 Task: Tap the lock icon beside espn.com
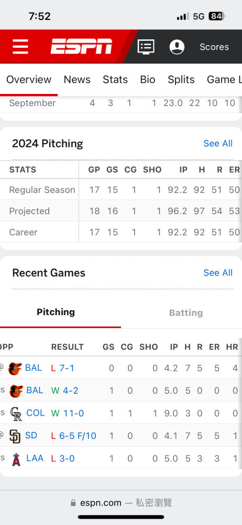73,503
